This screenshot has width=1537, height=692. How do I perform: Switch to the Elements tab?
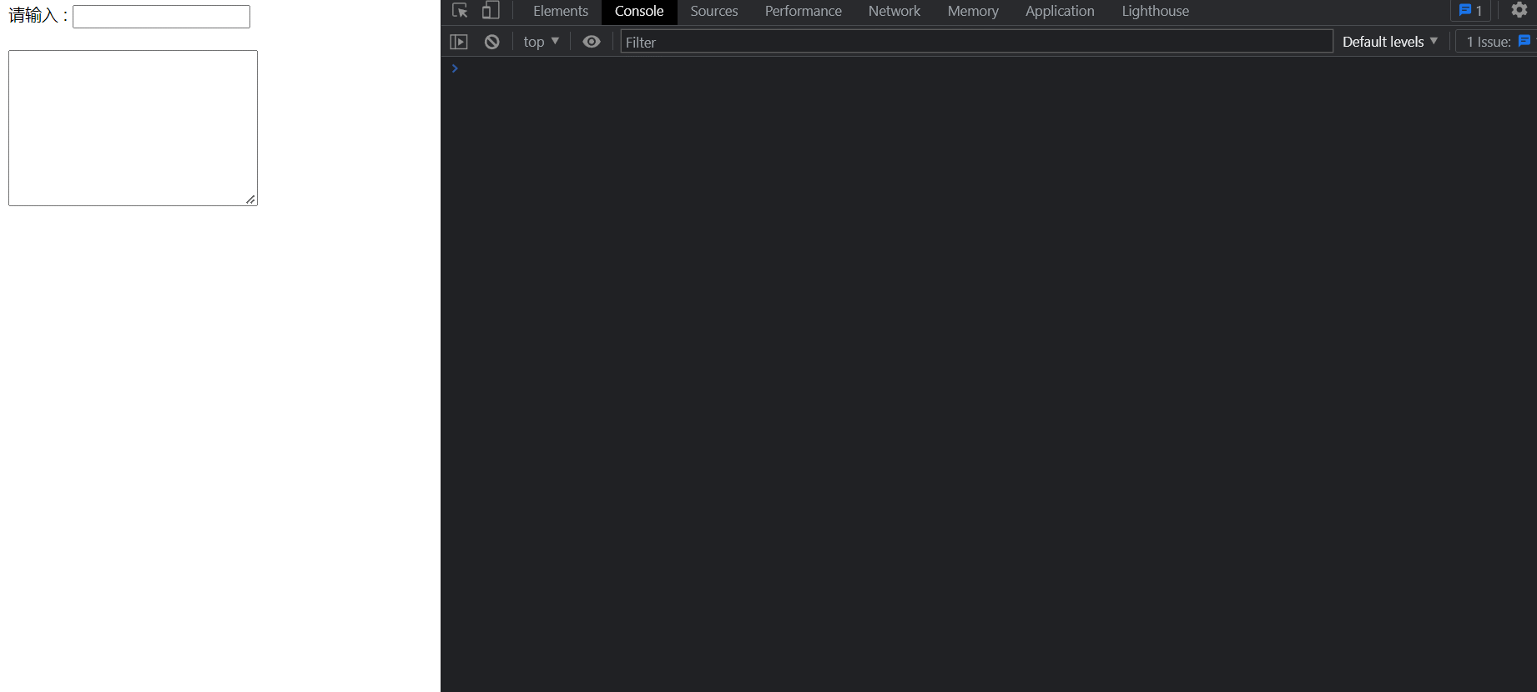pyautogui.click(x=560, y=11)
